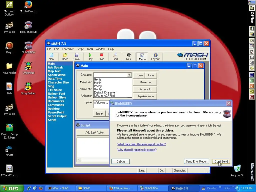Select the fish file icon

9,89
